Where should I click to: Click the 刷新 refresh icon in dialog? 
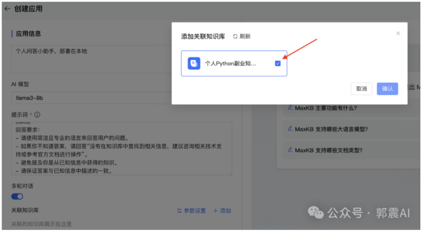(x=235, y=36)
